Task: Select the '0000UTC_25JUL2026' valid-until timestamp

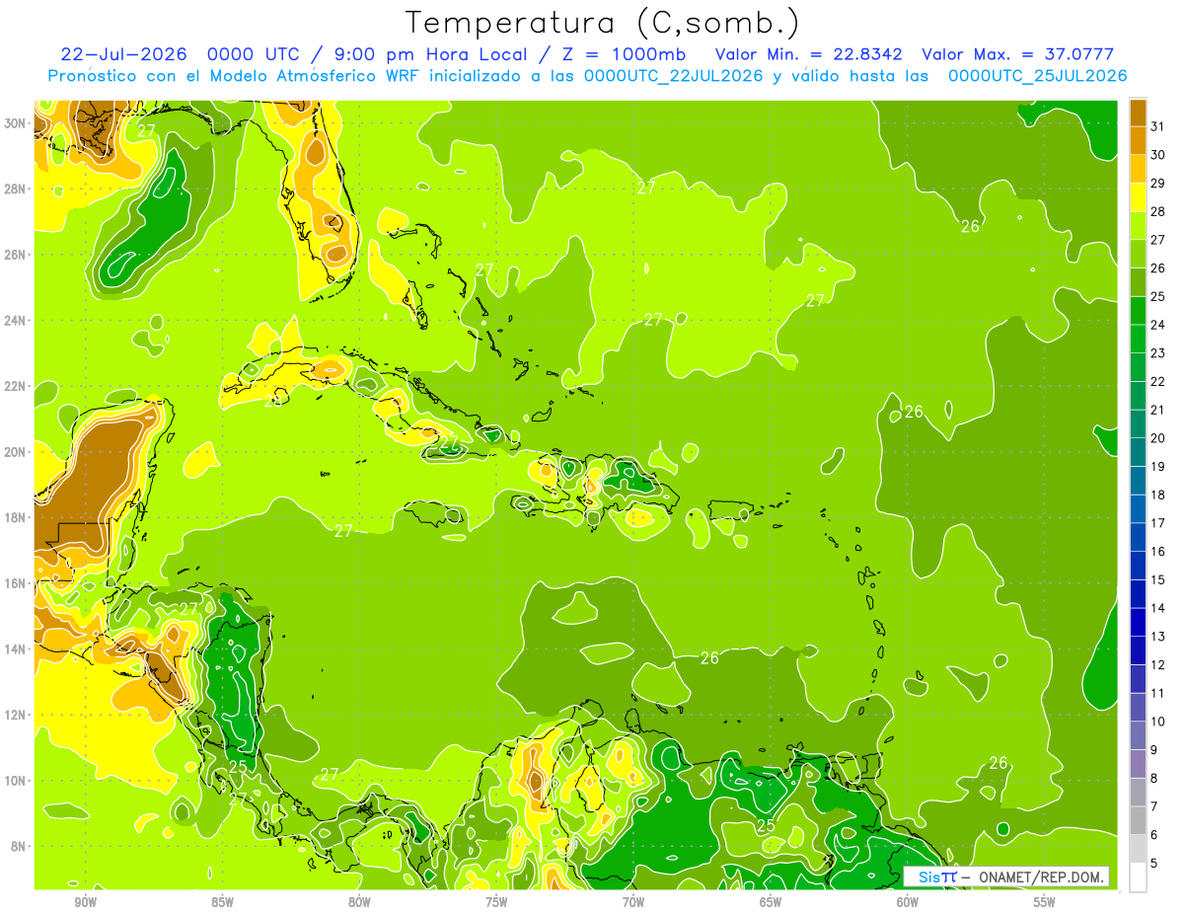Action: (1037, 76)
